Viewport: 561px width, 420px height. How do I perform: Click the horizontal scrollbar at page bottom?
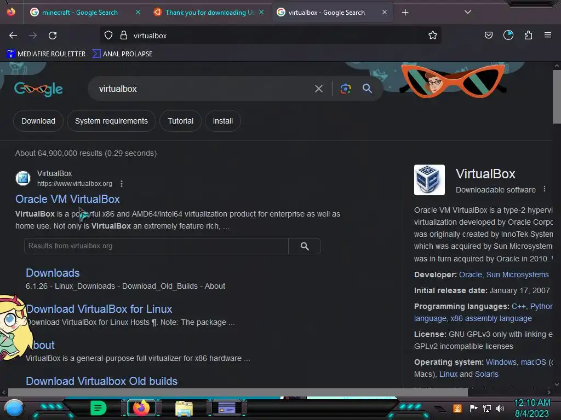pos(238,392)
